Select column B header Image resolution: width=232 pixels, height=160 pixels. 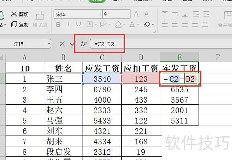(x=63, y=57)
